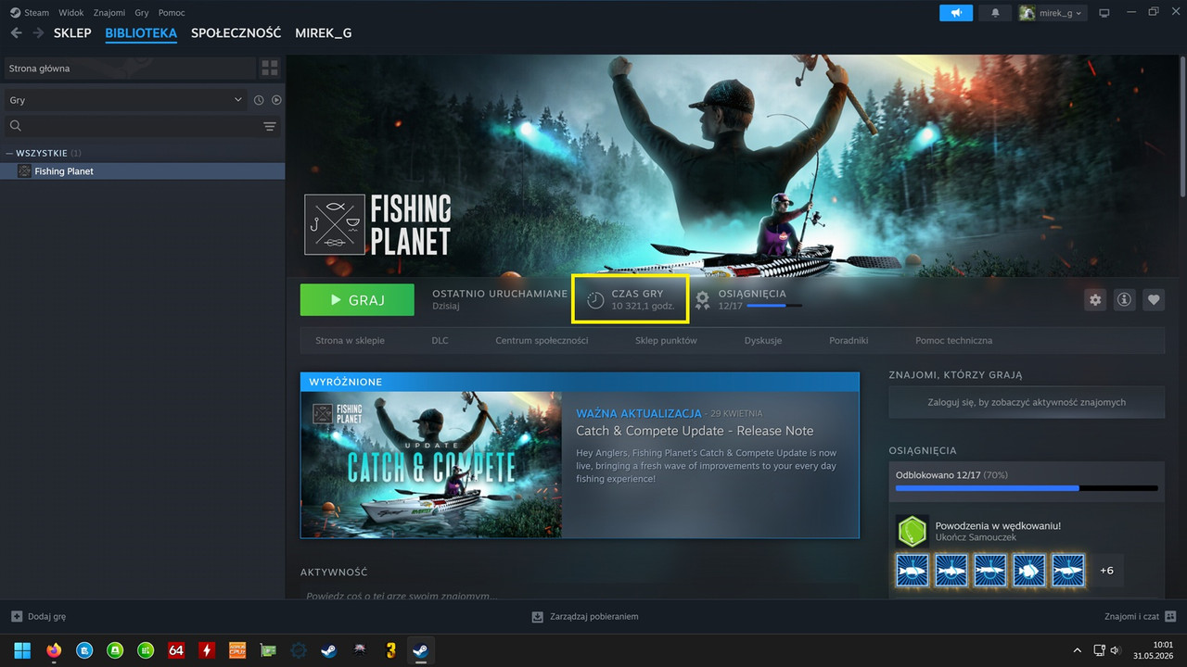Open the notifications bell
1187x667 pixels.
click(996, 13)
